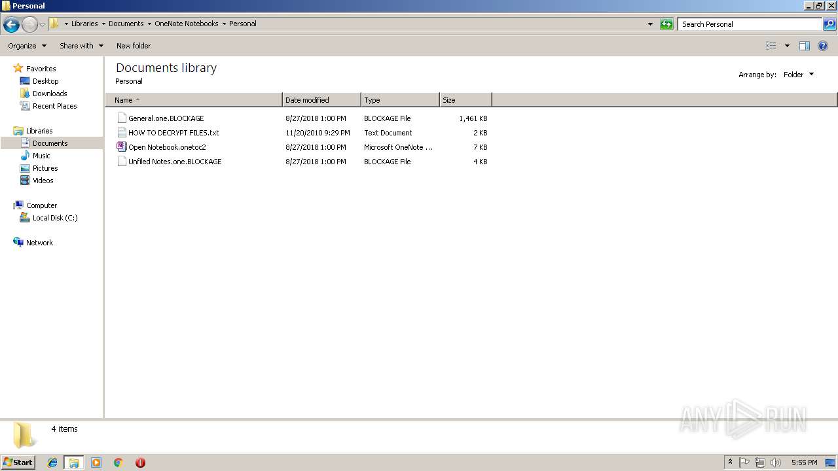Click the search magnifier icon
The height and width of the screenshot is (471, 838).
[829, 24]
